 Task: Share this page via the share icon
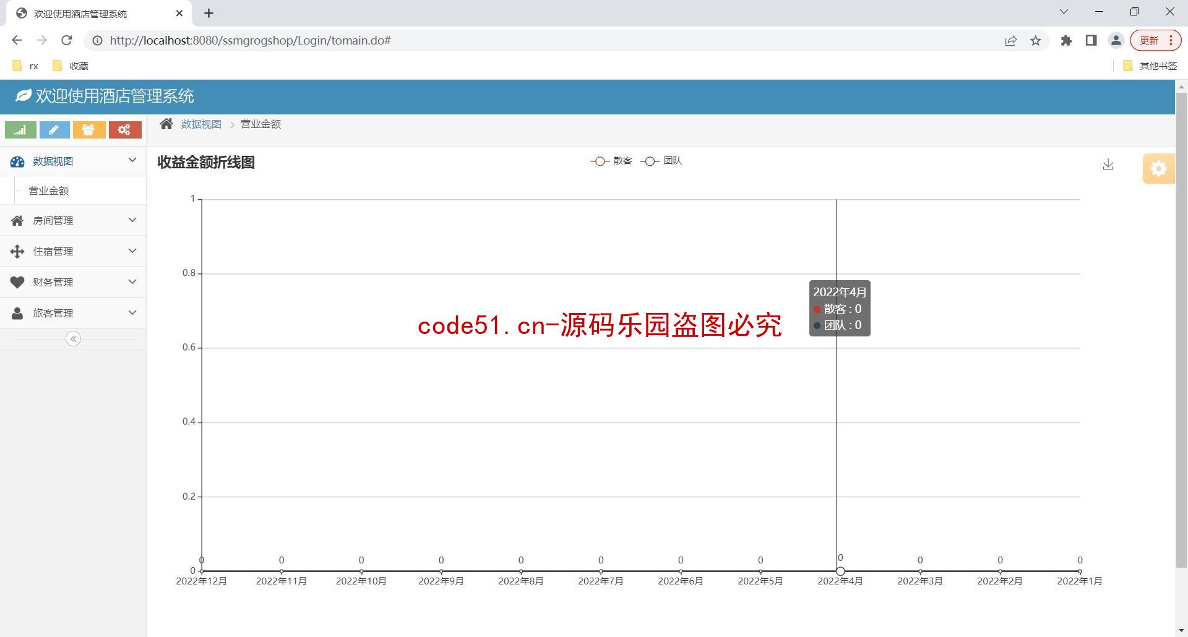[1011, 41]
